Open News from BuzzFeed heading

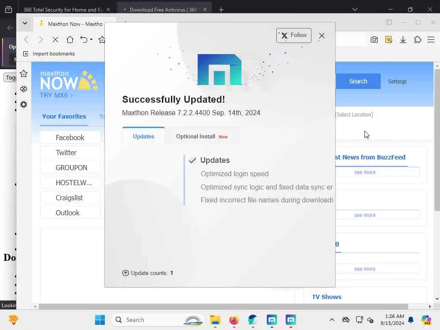(x=370, y=157)
